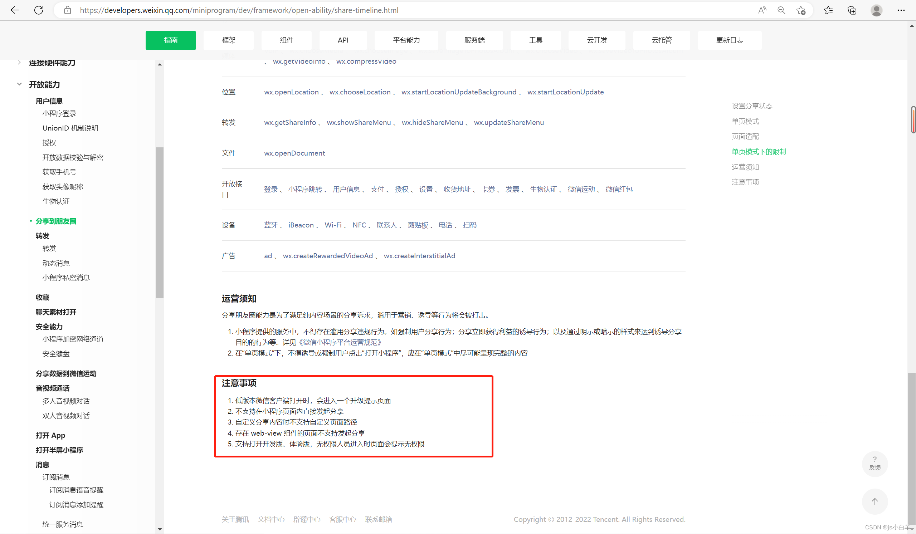View site information via the lock icon
This screenshot has height=534, width=916.
[x=67, y=10]
